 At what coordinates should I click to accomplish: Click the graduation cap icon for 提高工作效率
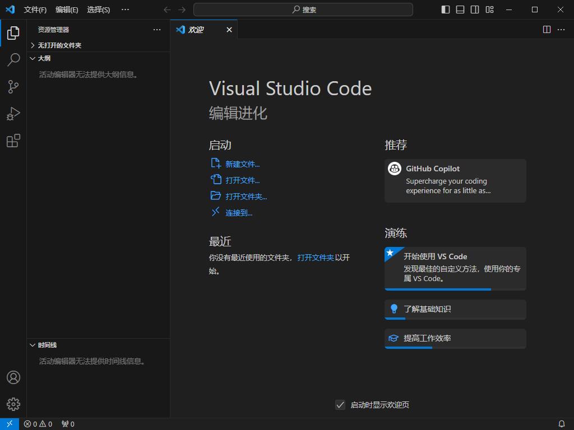coord(394,338)
